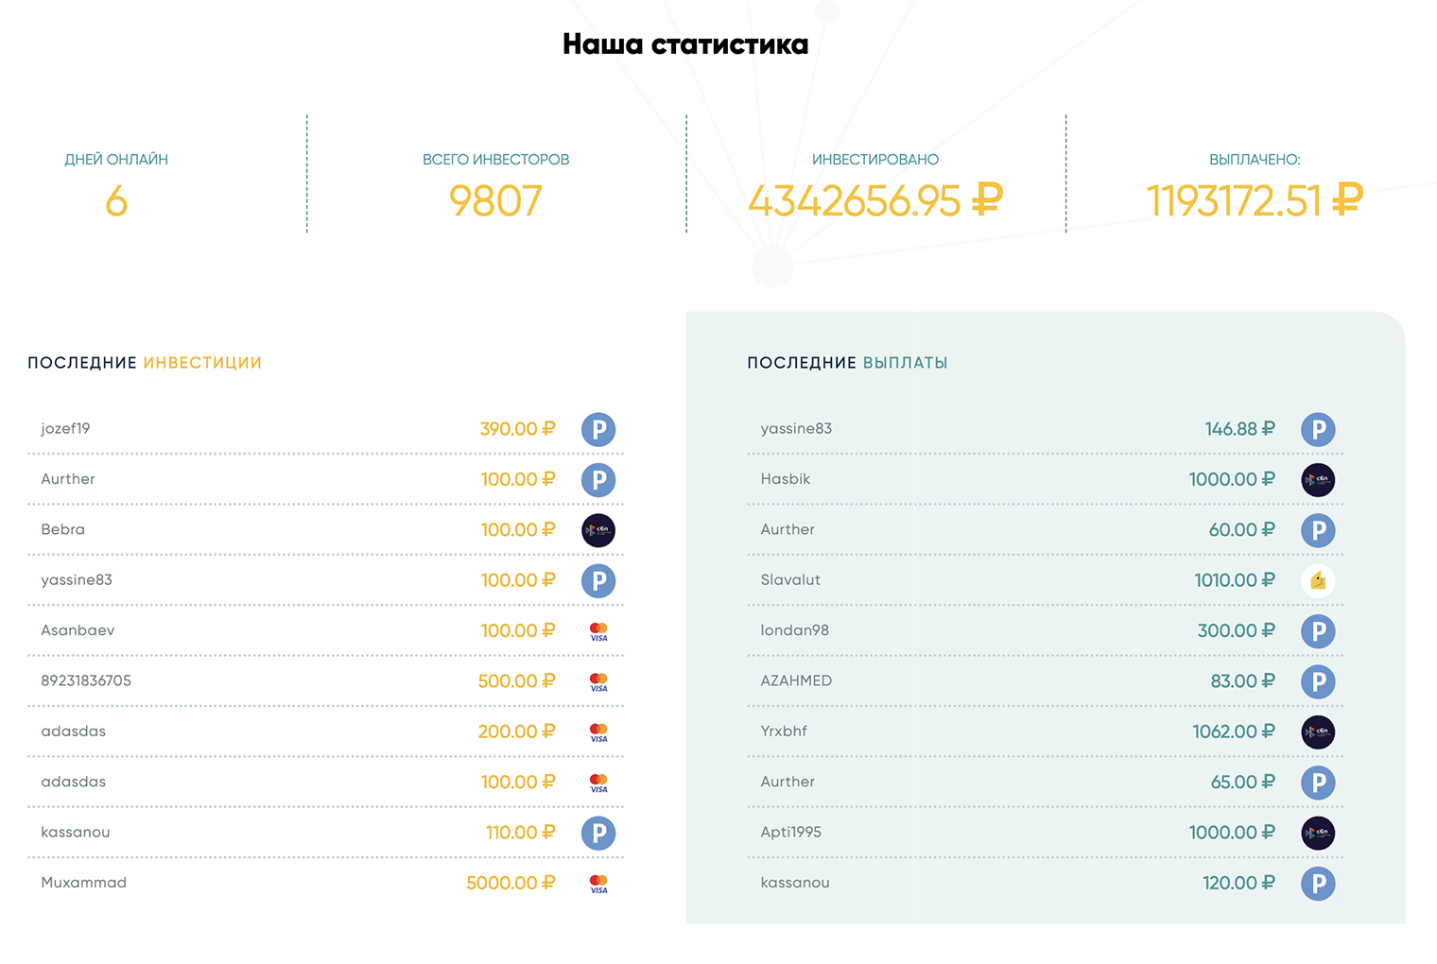
Task: Click Payeer icon beside Aurther 60.00 payout
Action: (1318, 530)
